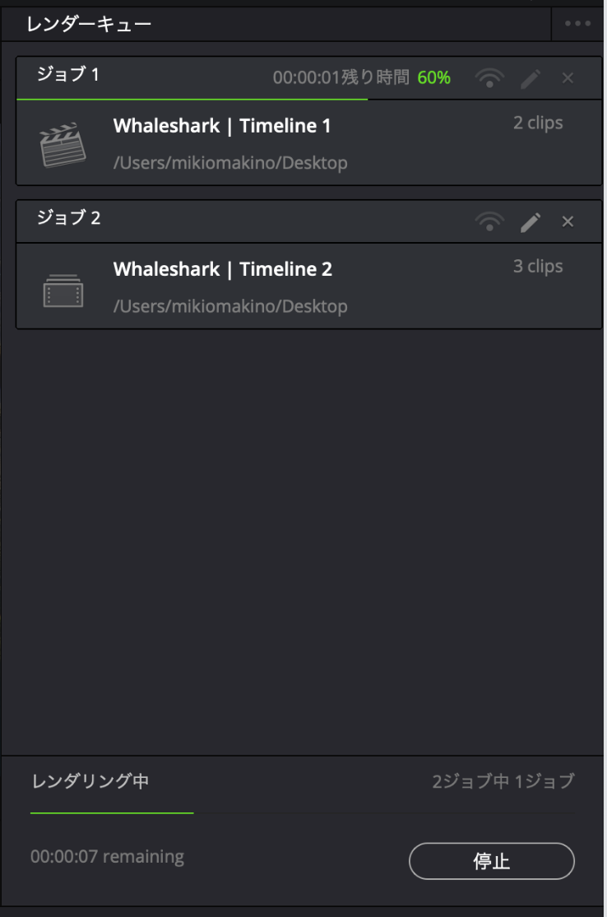Toggle the remote rendering icon on ジョブ 2
This screenshot has width=607, height=917.
click(x=489, y=221)
